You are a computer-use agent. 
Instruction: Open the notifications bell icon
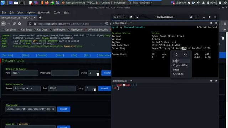click(x=203, y=2)
